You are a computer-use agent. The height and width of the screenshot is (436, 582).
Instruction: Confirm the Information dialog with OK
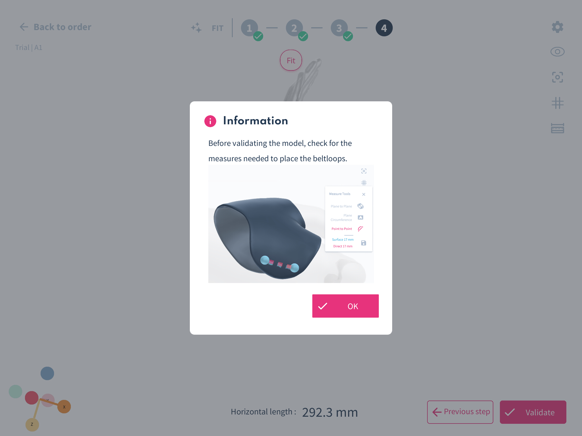click(345, 306)
